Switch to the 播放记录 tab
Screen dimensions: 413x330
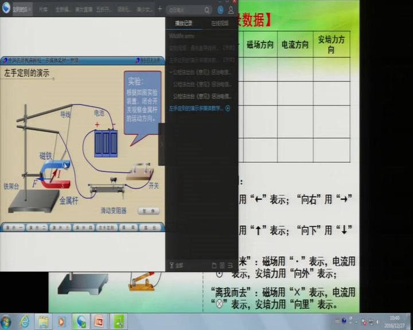pyautogui.click(x=183, y=23)
